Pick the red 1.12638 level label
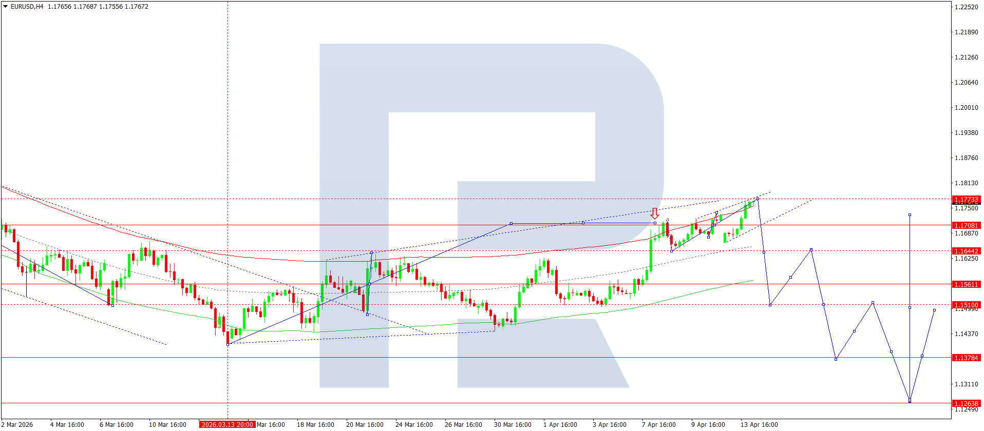This screenshot has height=431, width=984. [966, 403]
